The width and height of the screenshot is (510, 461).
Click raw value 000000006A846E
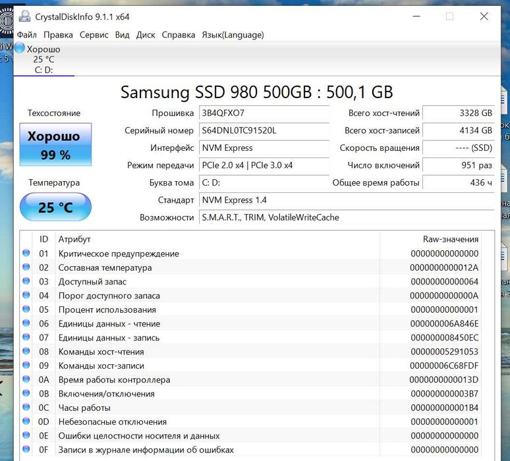(x=444, y=323)
